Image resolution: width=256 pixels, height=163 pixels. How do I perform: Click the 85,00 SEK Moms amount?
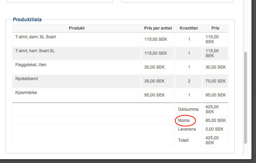pos(216,121)
